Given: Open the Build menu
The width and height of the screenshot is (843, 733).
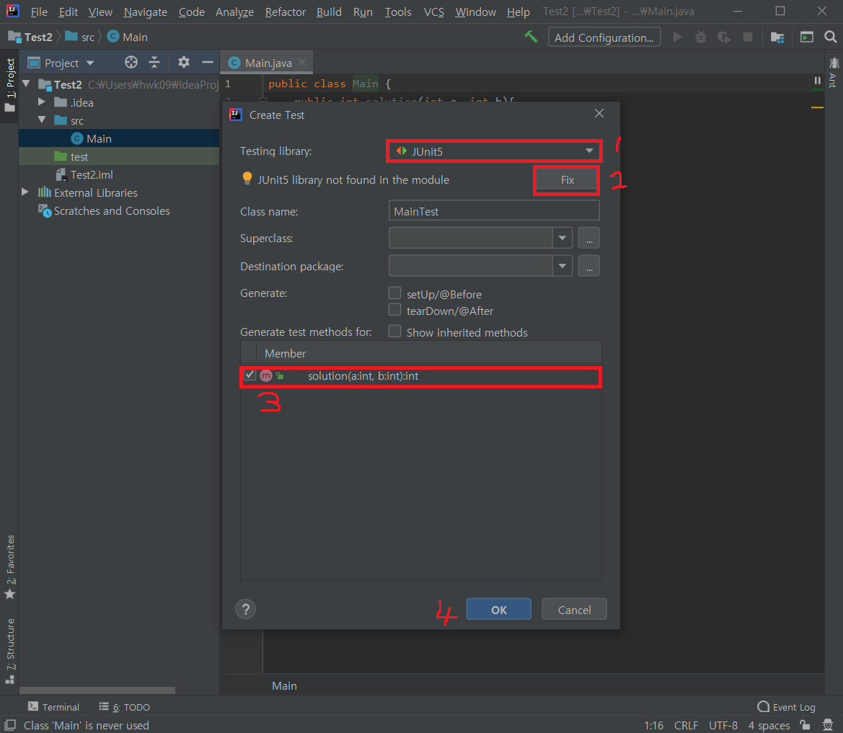Looking at the screenshot, I should pyautogui.click(x=329, y=12).
